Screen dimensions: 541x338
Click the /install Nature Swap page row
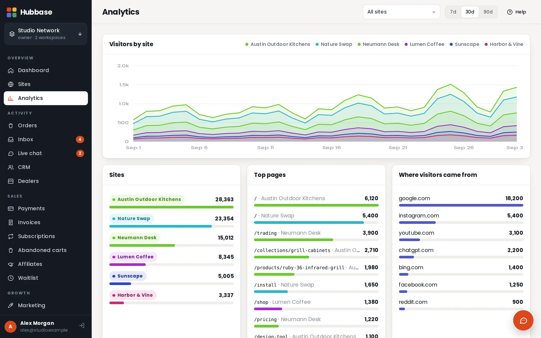point(316,288)
